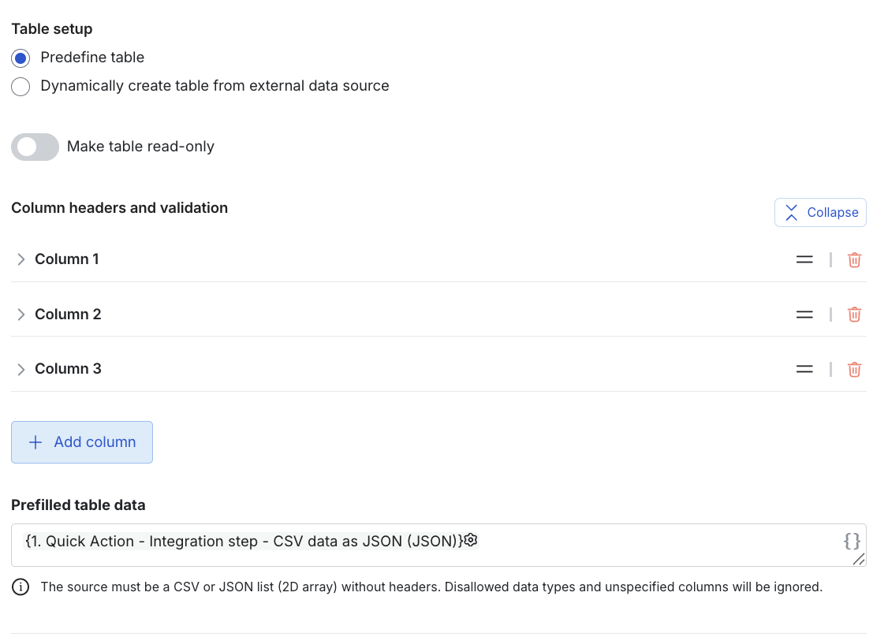Screen dimensions: 888x637
Task: Open the curly braces variable picker
Action: pos(852,541)
